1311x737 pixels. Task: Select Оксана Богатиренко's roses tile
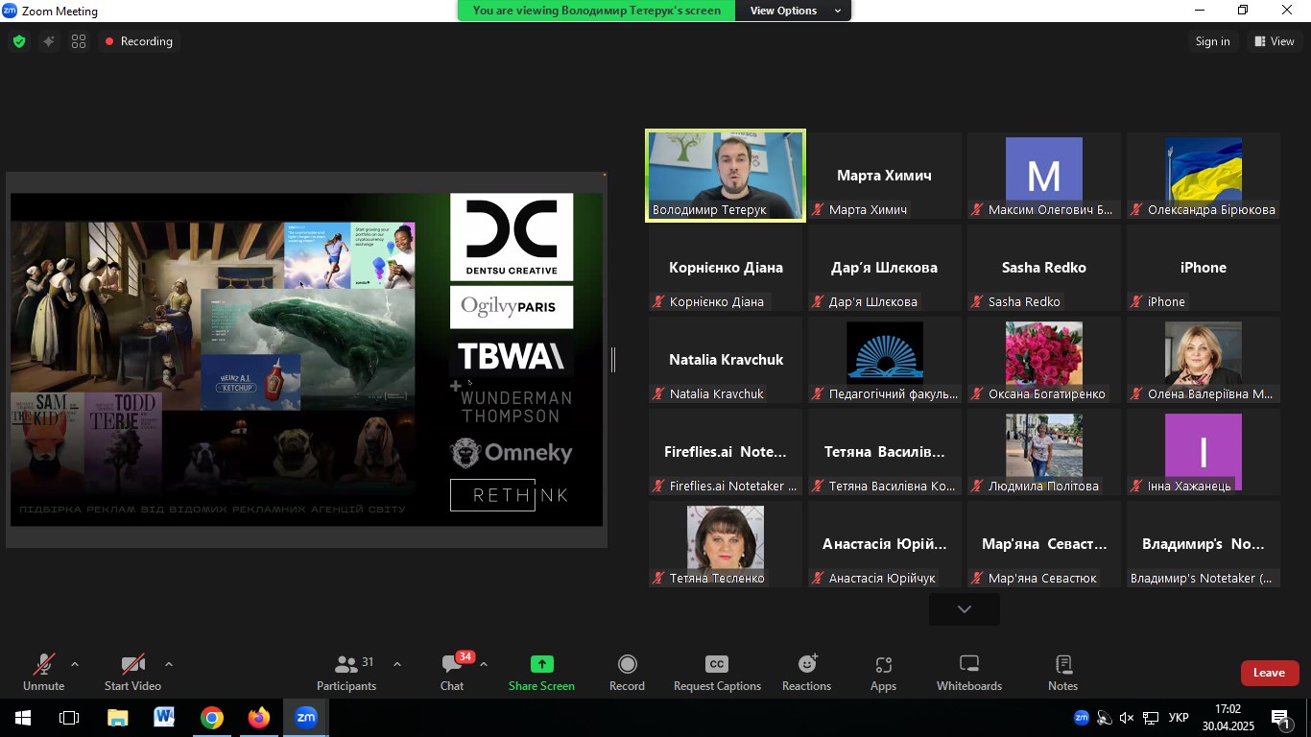click(1044, 360)
